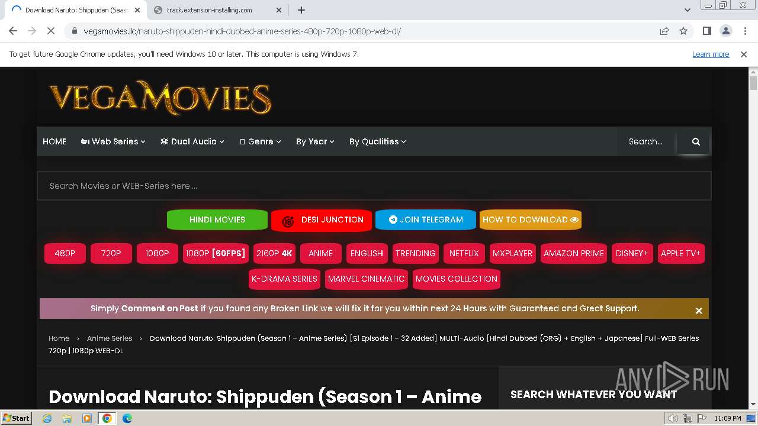Screen dimensions: 758x426
Task: Open Microsoft Edge from the taskbar
Action: 127,418
